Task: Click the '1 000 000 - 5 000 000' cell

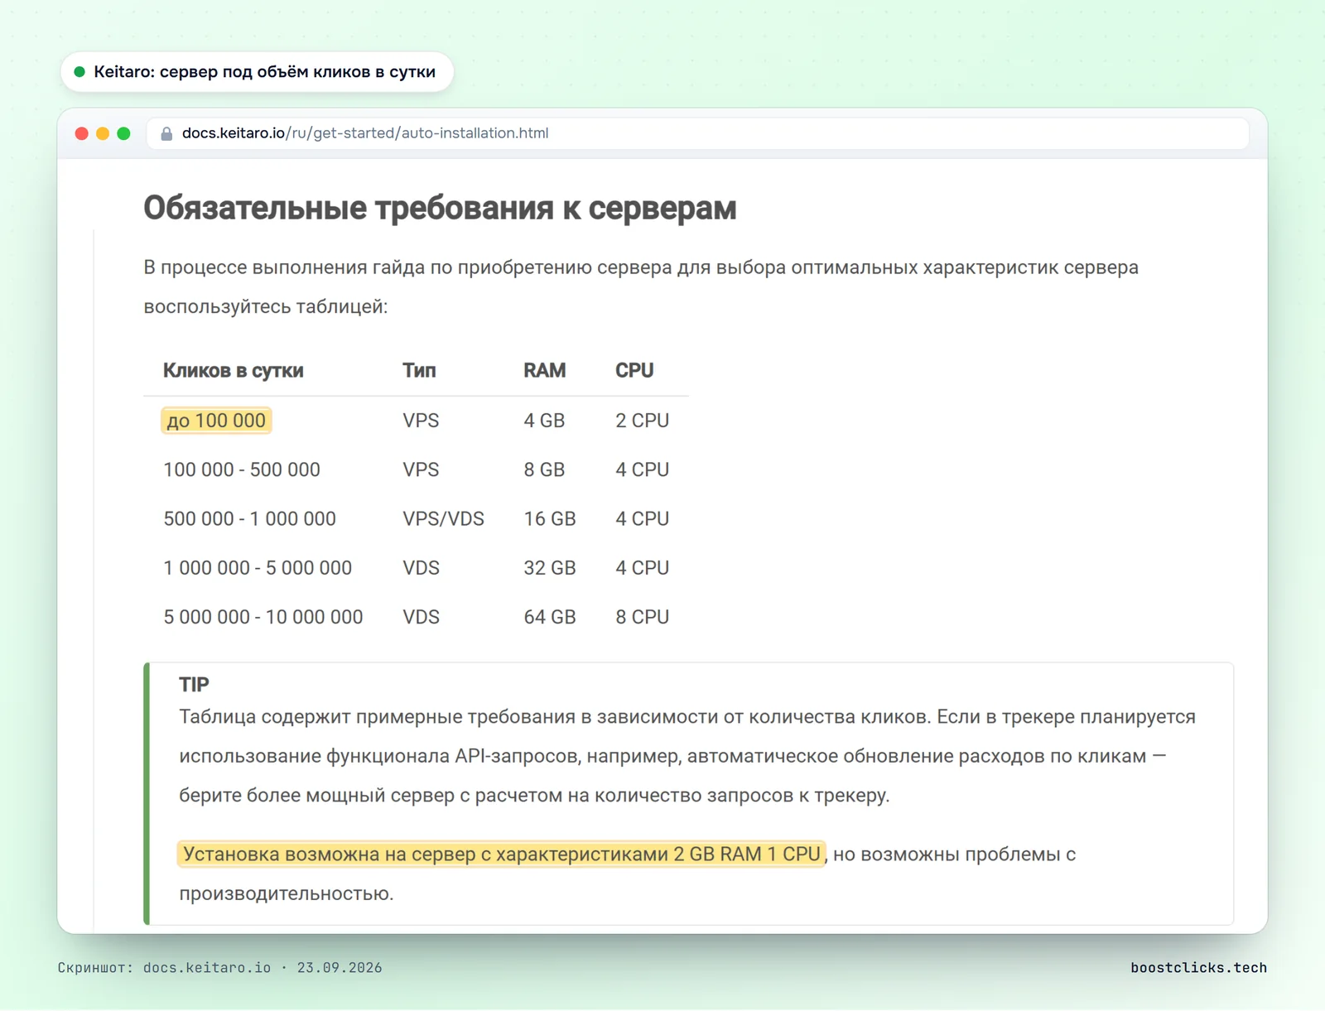Action: click(x=258, y=568)
